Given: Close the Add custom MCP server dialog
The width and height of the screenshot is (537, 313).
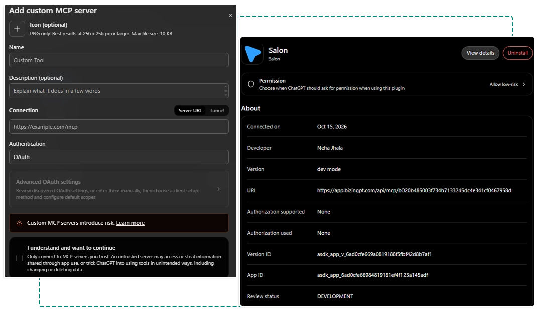Looking at the screenshot, I should (230, 16).
